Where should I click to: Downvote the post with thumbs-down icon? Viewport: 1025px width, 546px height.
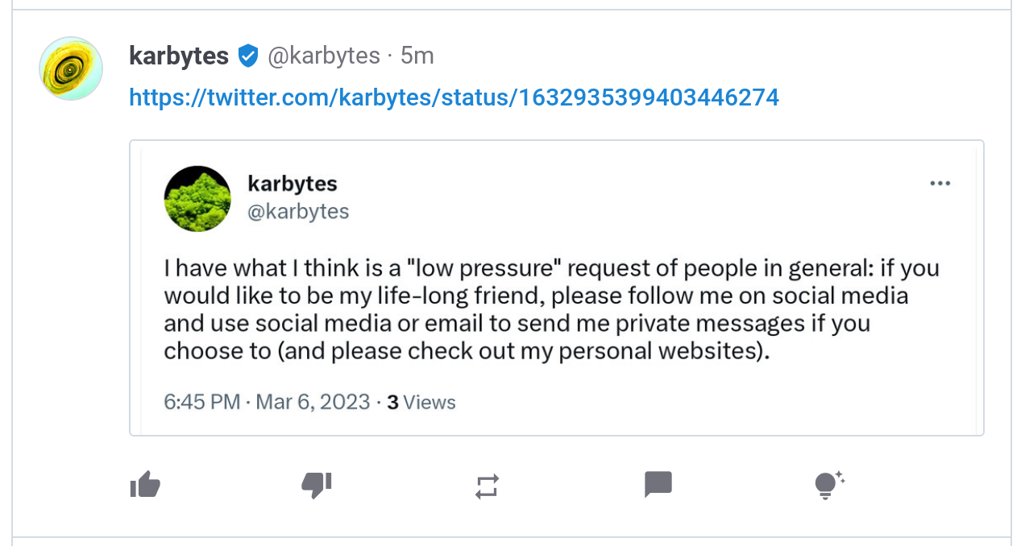[x=316, y=486]
